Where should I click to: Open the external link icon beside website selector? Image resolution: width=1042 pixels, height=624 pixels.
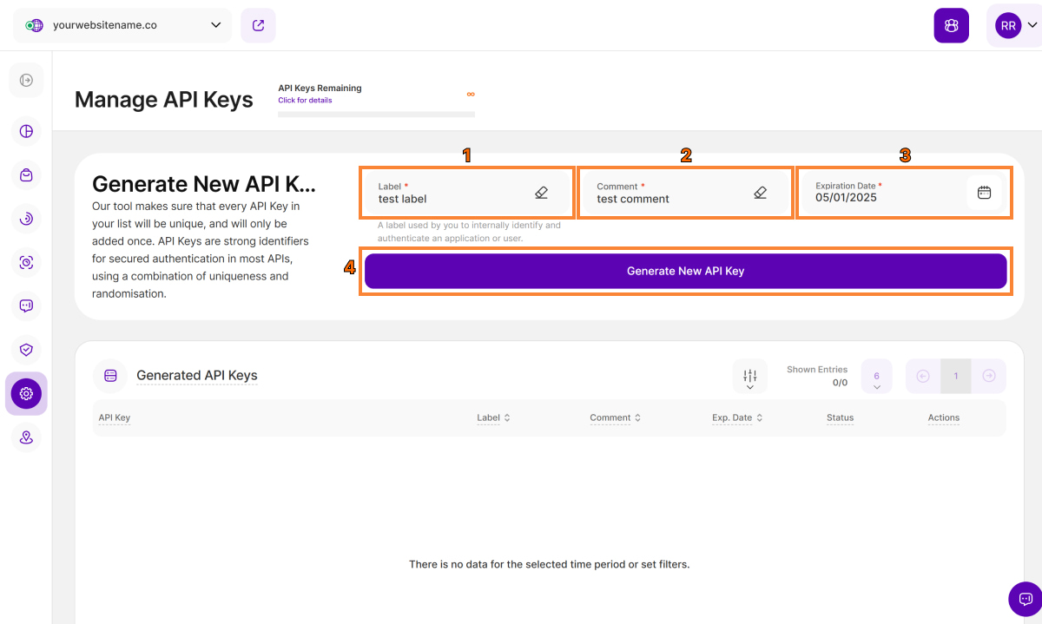click(258, 25)
